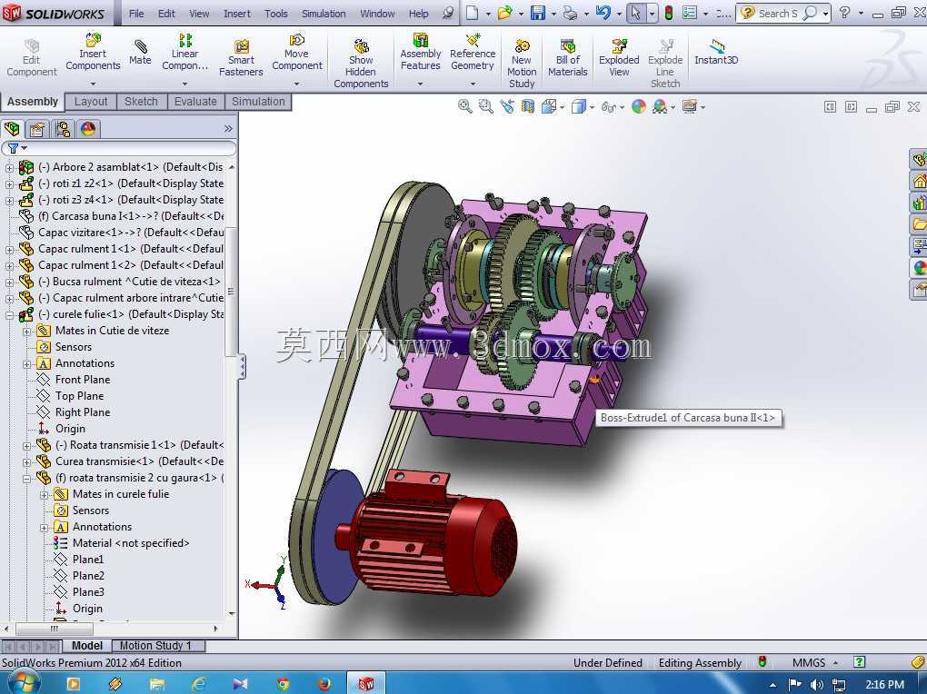The width and height of the screenshot is (927, 694).
Task: Expand the Arbore 2 asamblat tree node
Action: 9,167
